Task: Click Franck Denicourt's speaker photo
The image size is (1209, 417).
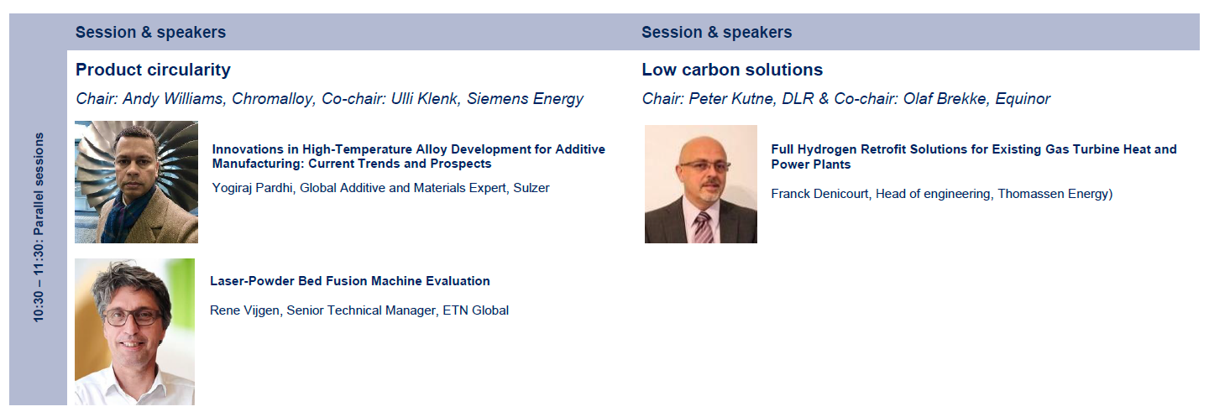Action: coord(701,184)
